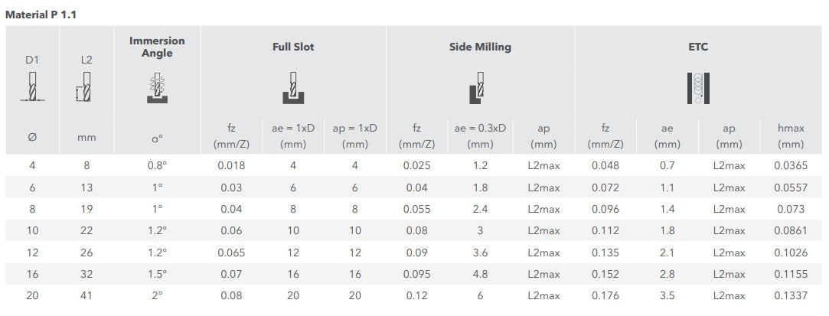Click the ETC trochoidal milling icon
829x316 pixels.
698,88
